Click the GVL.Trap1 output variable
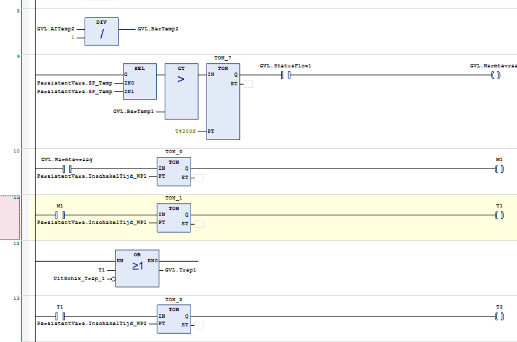The image size is (517, 342). click(x=180, y=270)
